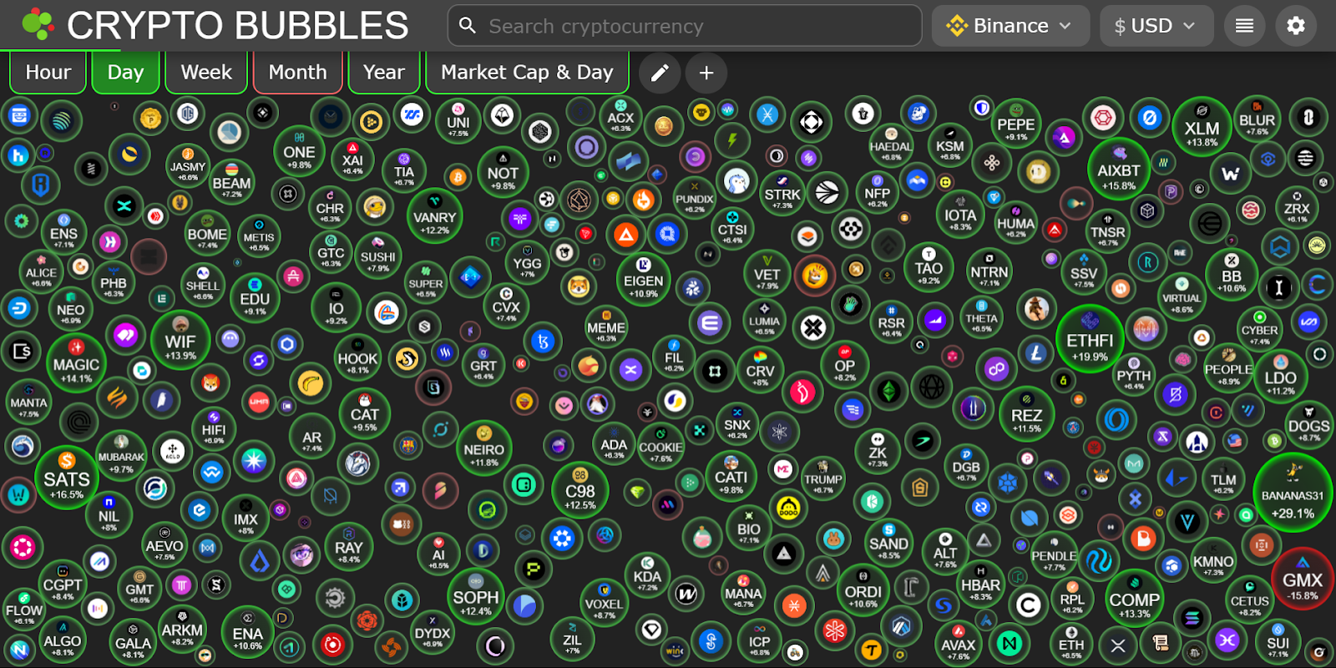Select the ETHFI bubble
Viewport: 1336px width, 668px height.
tap(1090, 339)
